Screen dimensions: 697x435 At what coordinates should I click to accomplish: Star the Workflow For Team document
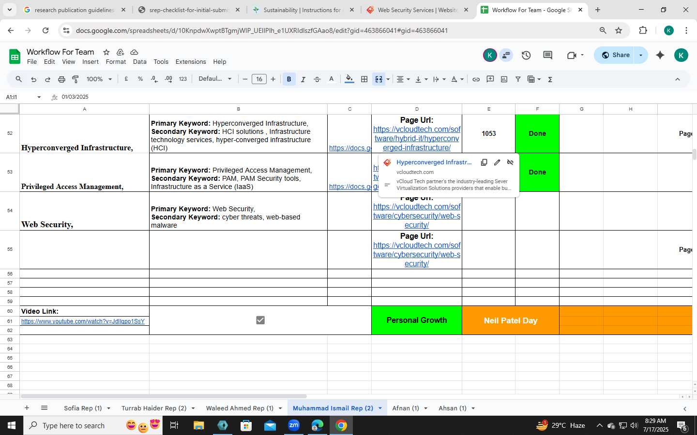[x=106, y=52]
